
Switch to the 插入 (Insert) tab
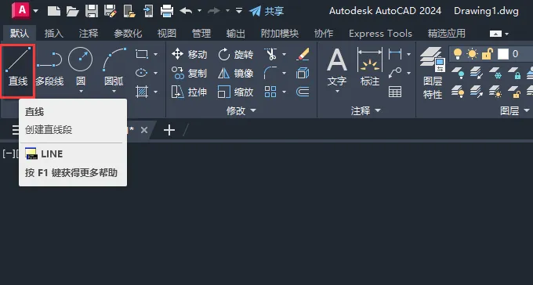click(54, 34)
